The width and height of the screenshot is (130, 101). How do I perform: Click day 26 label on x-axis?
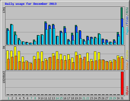(x=103, y=98)
